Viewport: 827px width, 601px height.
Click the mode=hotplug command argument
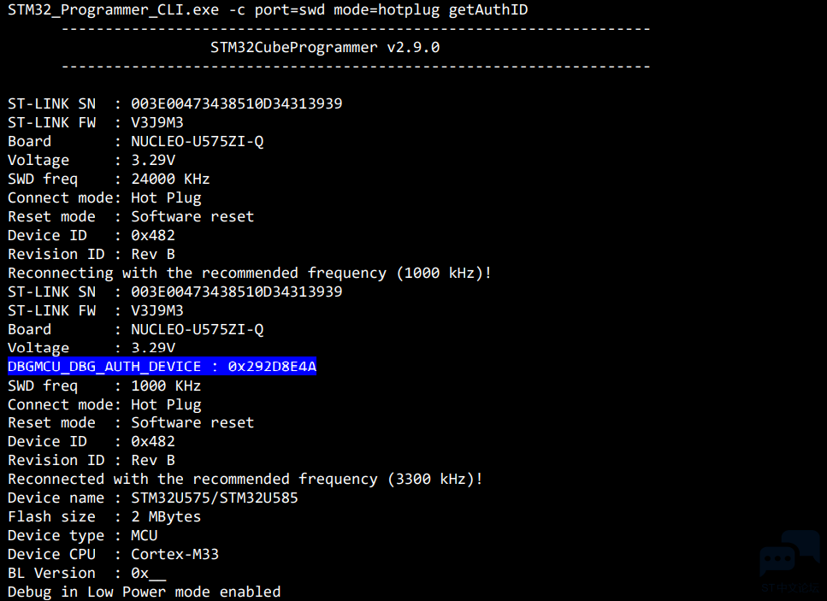pos(387,10)
